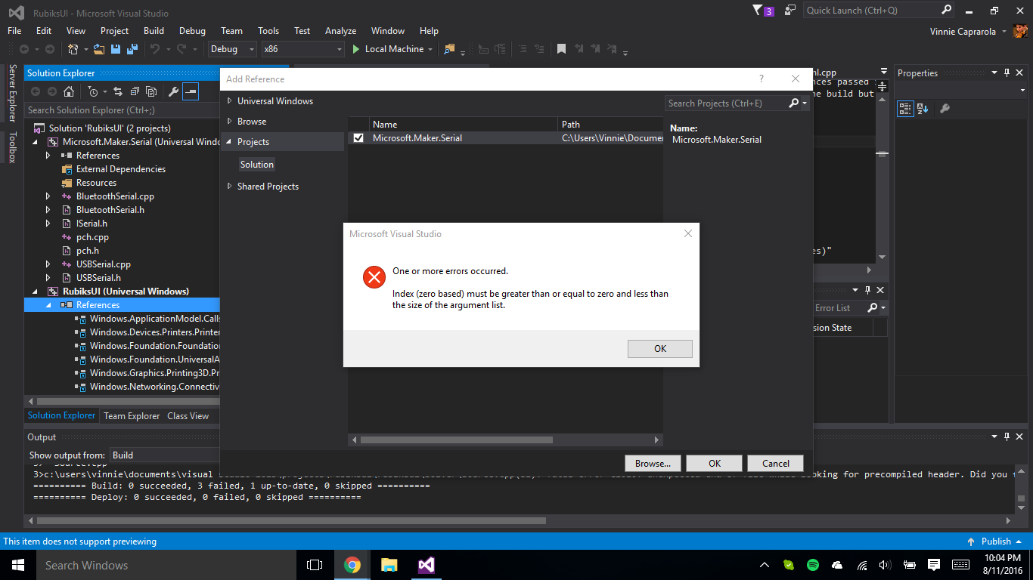The width and height of the screenshot is (1033, 580).
Task: Uncheck the Microsoft.Maker.Serial reference checkbox
Action: 358,138
